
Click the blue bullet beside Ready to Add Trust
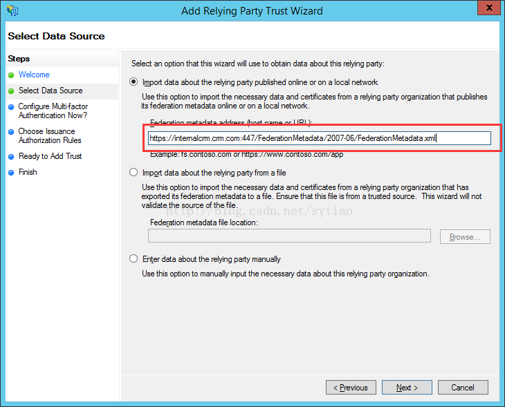pos(11,157)
